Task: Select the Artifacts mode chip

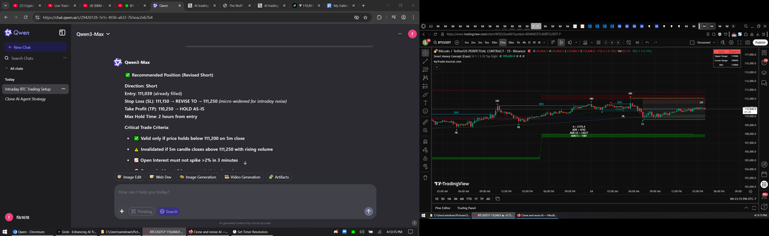Action: (279, 177)
